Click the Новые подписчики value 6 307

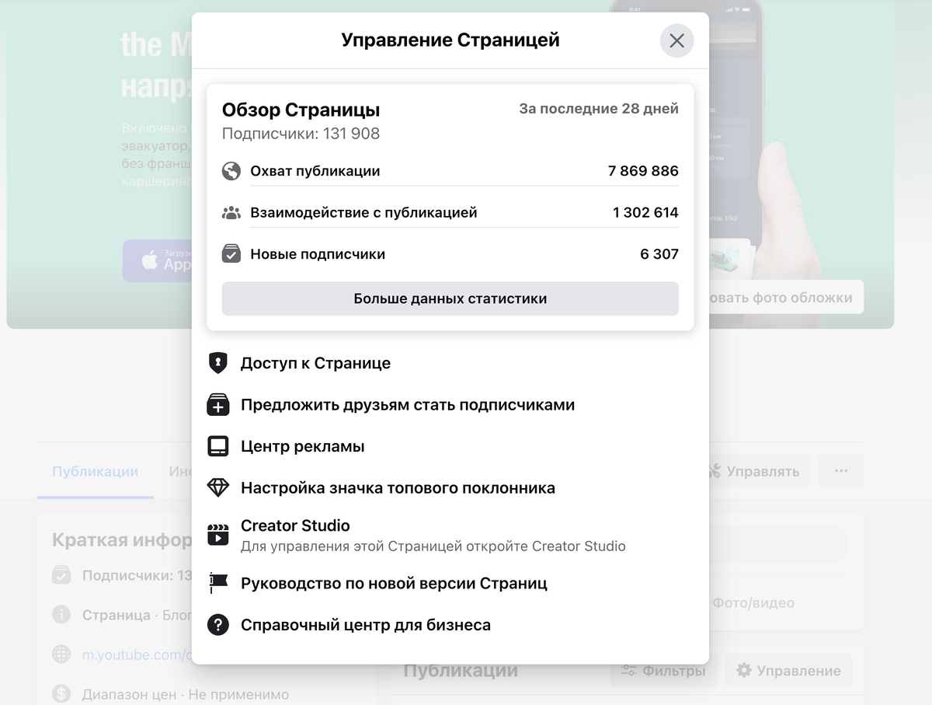[x=659, y=254]
